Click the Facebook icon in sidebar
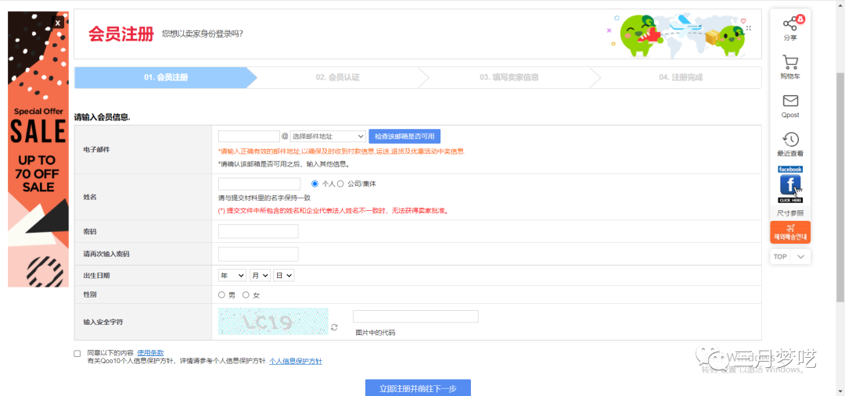Image resolution: width=845 pixels, height=396 pixels. (789, 186)
